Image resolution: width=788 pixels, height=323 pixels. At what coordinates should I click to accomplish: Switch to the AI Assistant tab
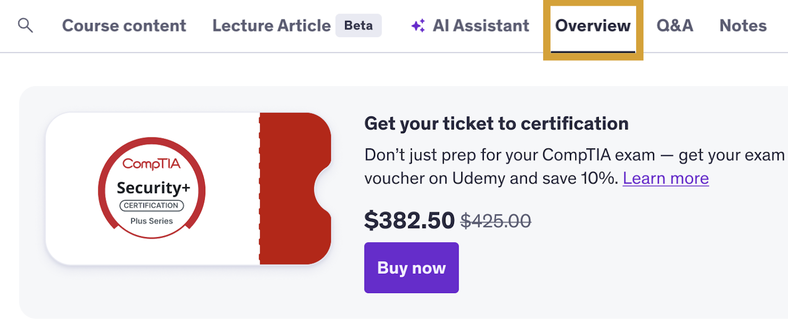coord(469,25)
